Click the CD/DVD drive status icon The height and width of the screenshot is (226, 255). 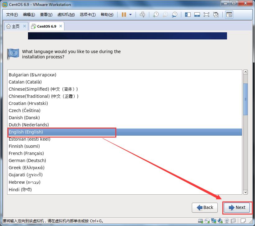(x=207, y=221)
